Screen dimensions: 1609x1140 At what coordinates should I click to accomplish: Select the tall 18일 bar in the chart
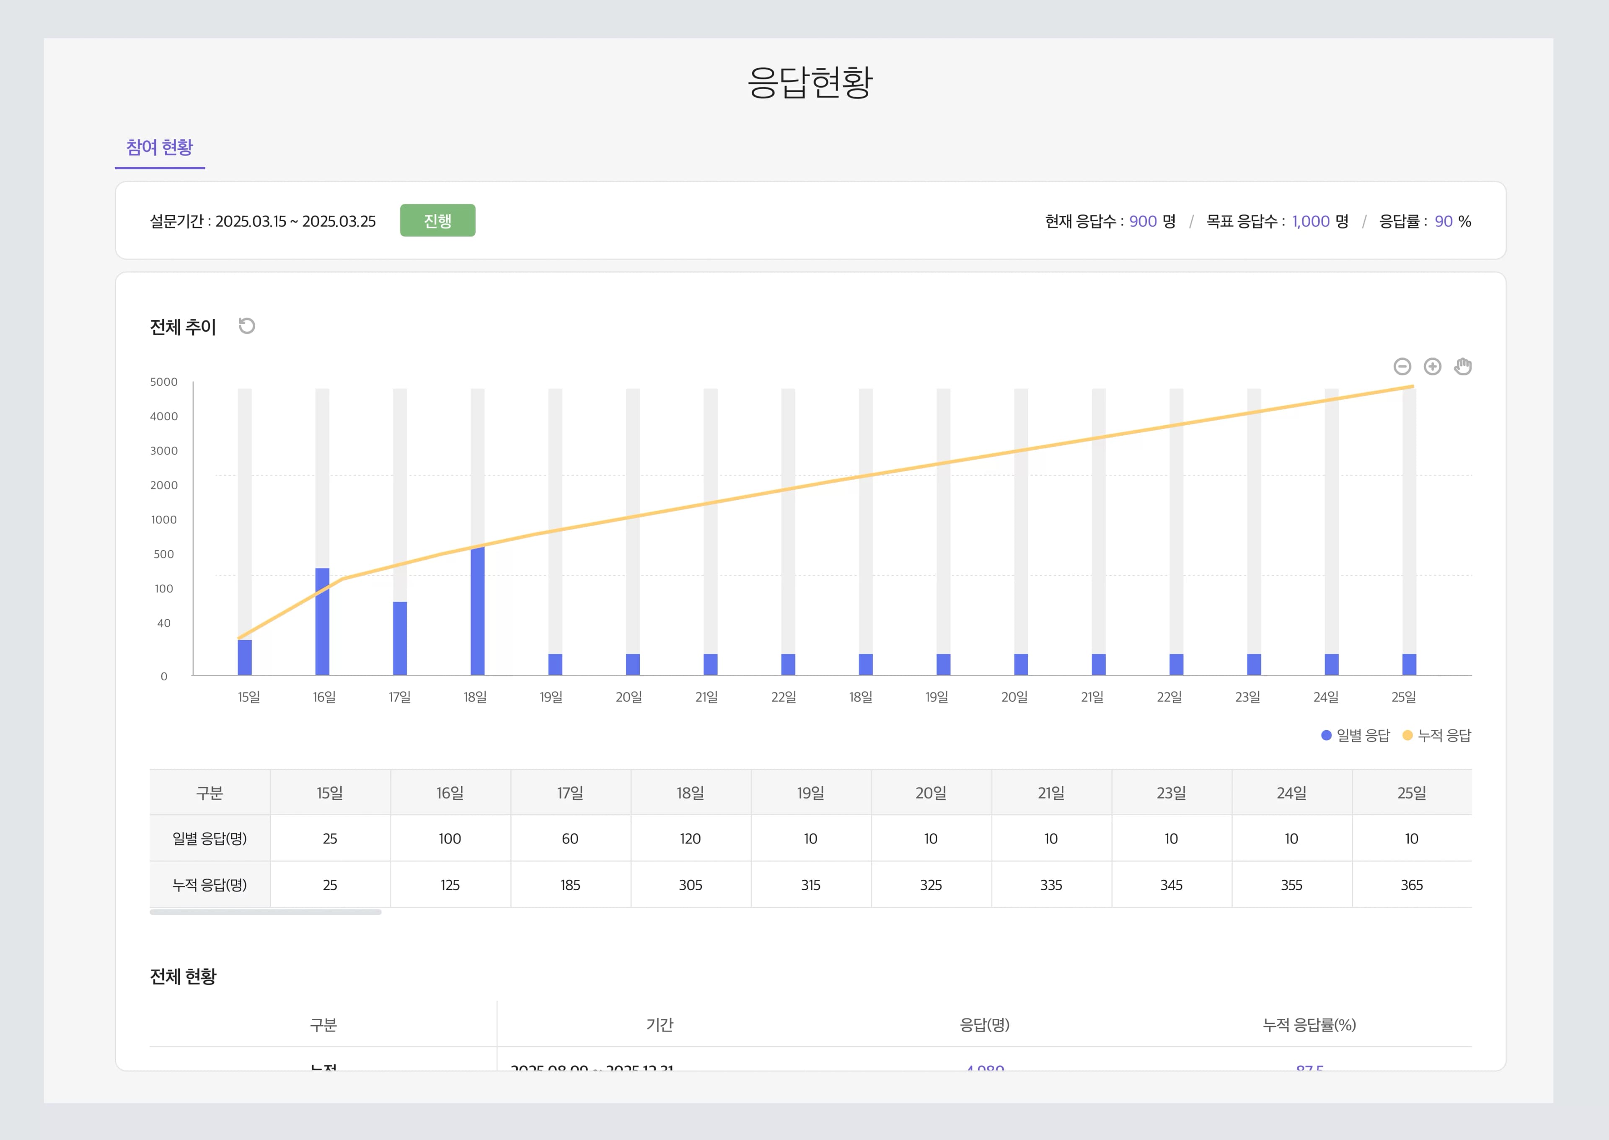tap(478, 611)
